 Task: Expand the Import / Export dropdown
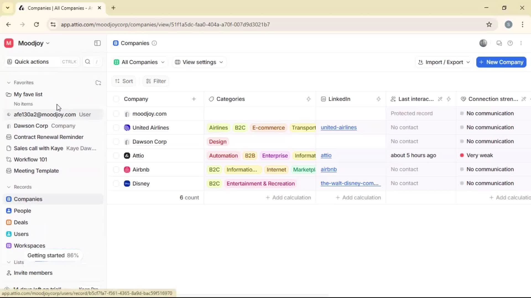point(443,62)
